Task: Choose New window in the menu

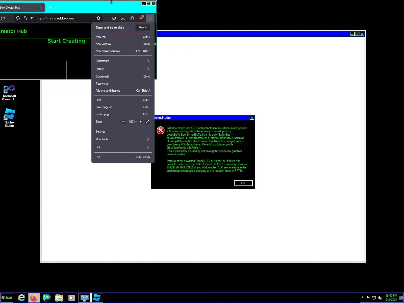Action: pyautogui.click(x=123, y=44)
